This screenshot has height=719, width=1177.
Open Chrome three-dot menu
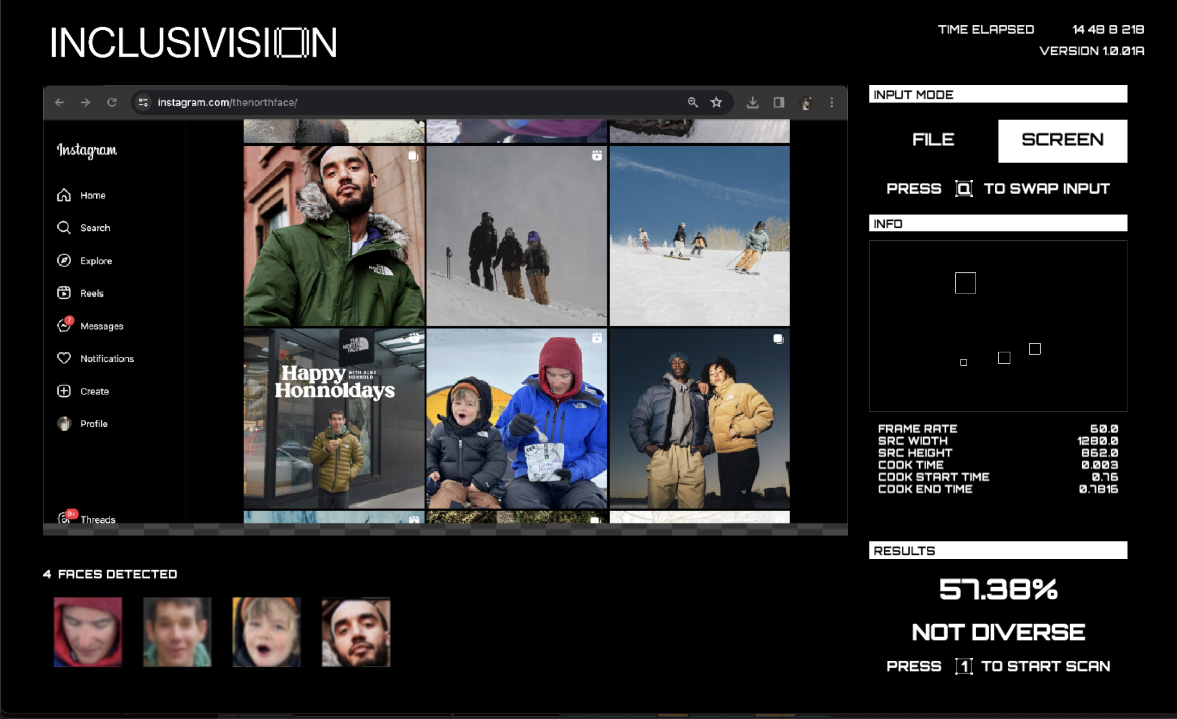832,102
